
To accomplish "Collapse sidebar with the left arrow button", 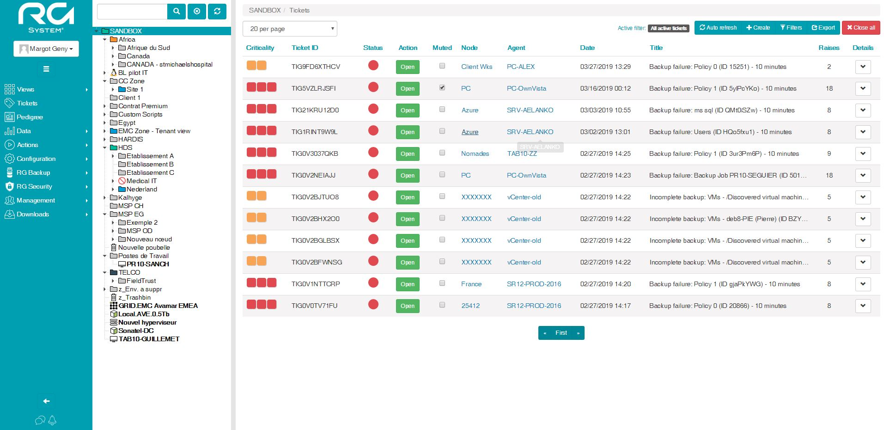I will click(x=46, y=401).
